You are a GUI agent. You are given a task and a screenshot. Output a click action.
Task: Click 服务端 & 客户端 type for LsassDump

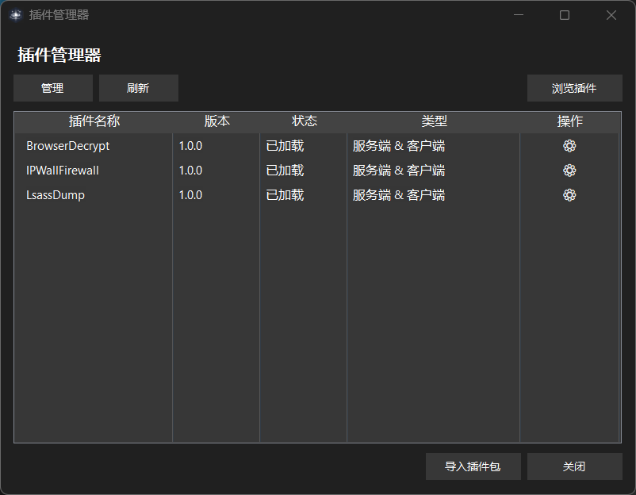[399, 195]
